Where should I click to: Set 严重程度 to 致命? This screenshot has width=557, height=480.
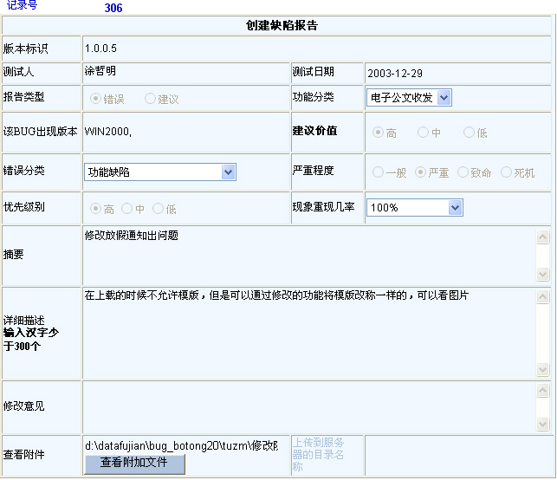[463, 172]
